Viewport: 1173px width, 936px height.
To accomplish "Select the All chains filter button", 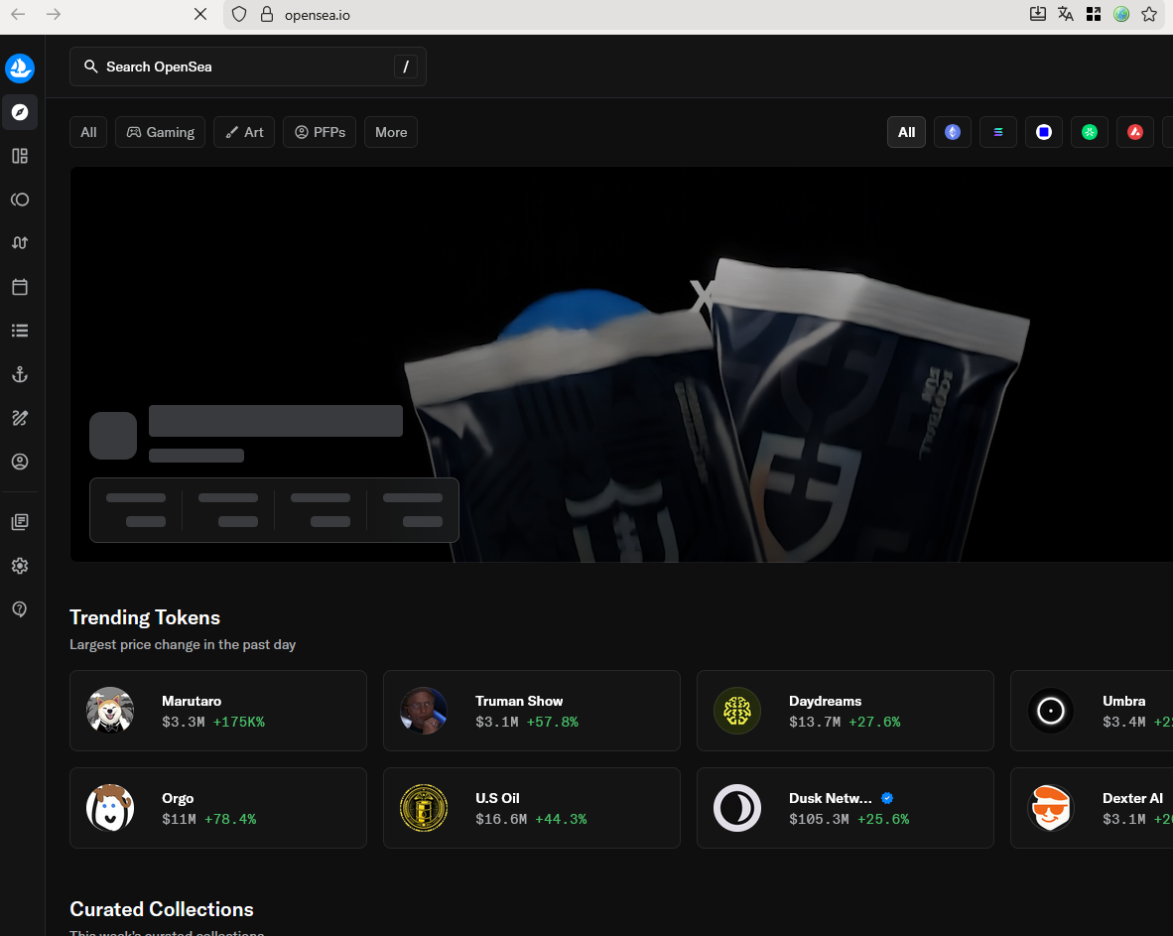I will pos(907,132).
